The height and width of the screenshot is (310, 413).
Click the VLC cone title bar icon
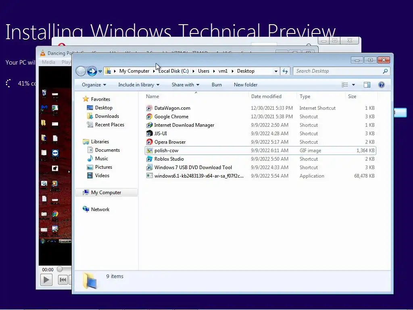coord(42,53)
